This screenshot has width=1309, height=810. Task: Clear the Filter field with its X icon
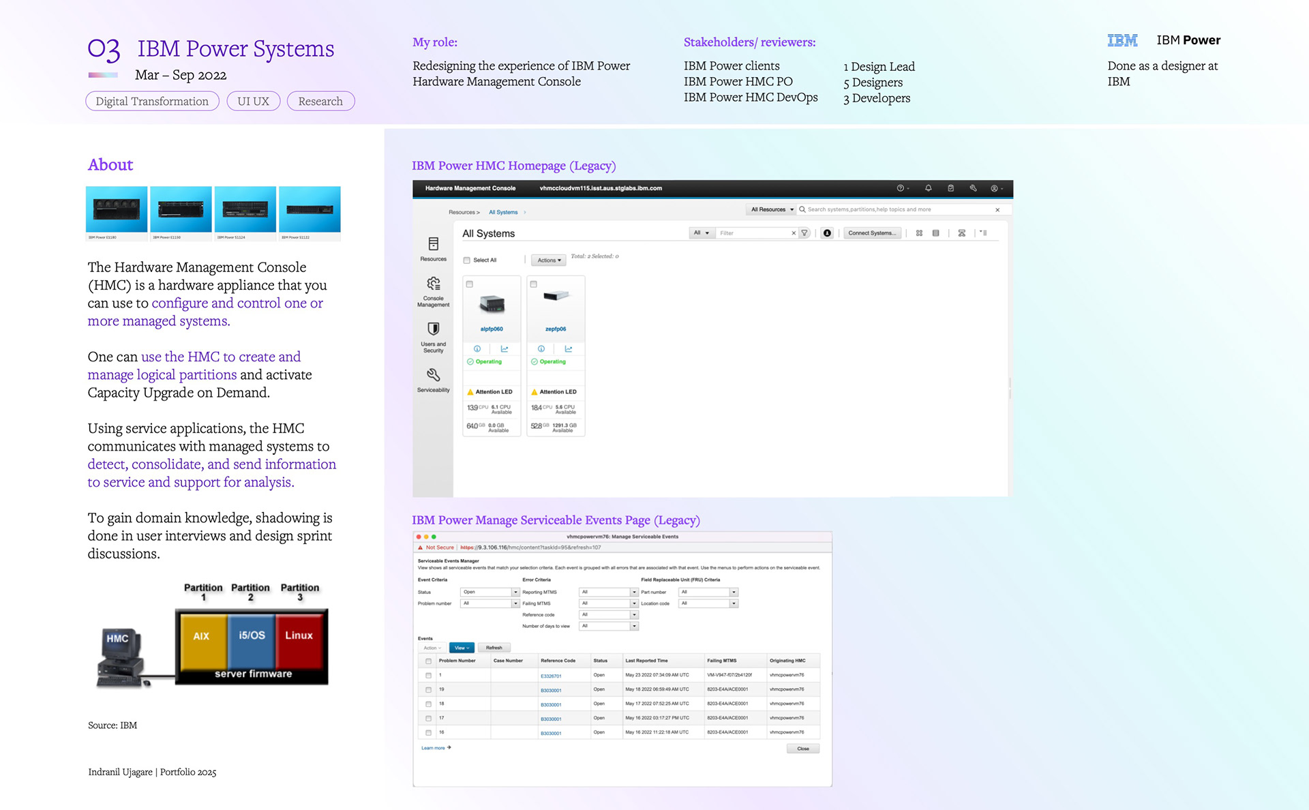coord(794,233)
